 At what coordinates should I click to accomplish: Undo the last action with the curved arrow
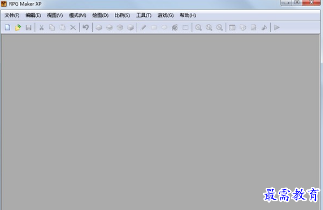point(85,28)
